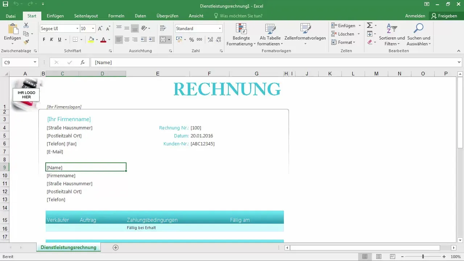Open the font size dropdown
Viewport: 464px width, 261px height.
pyautogui.click(x=93, y=28)
